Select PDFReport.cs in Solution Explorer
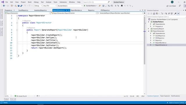The image size is (186, 105). pyautogui.click(x=160, y=38)
